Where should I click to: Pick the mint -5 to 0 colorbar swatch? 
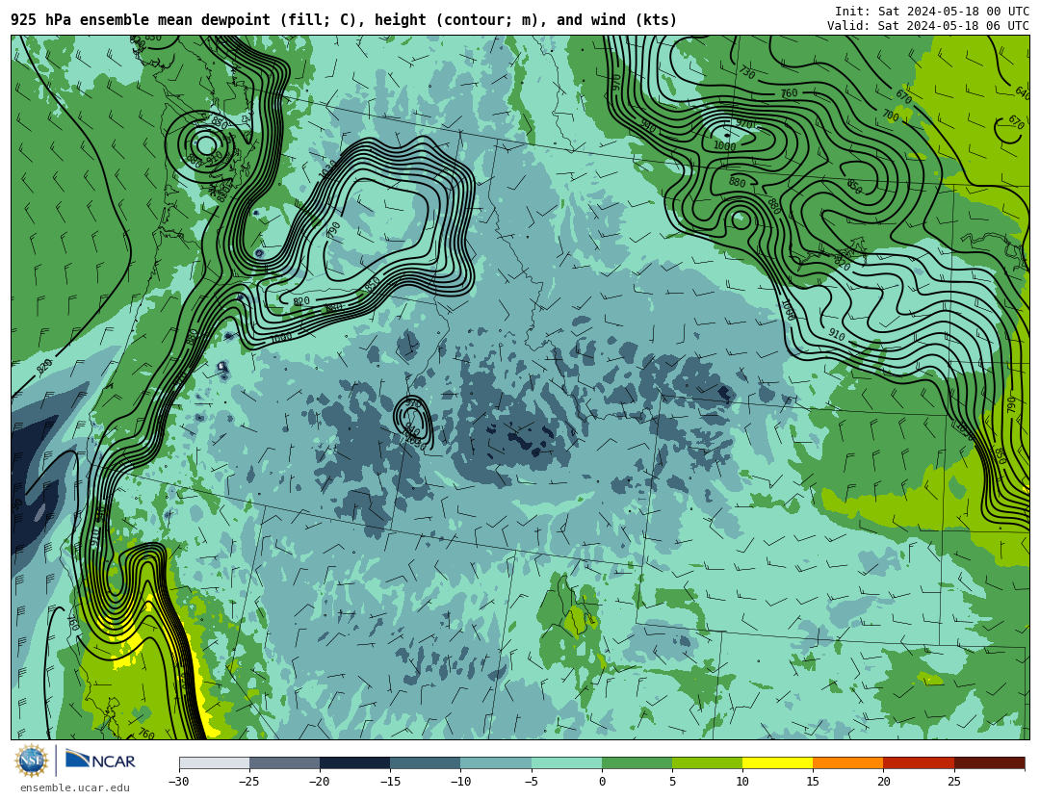click(566, 762)
